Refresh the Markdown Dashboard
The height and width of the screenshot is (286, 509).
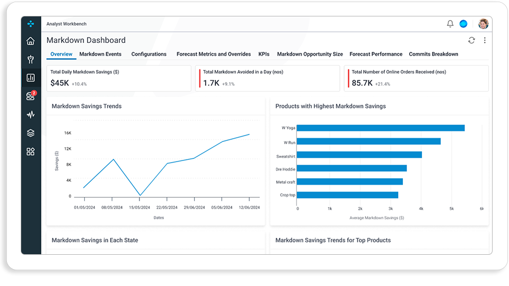click(471, 40)
